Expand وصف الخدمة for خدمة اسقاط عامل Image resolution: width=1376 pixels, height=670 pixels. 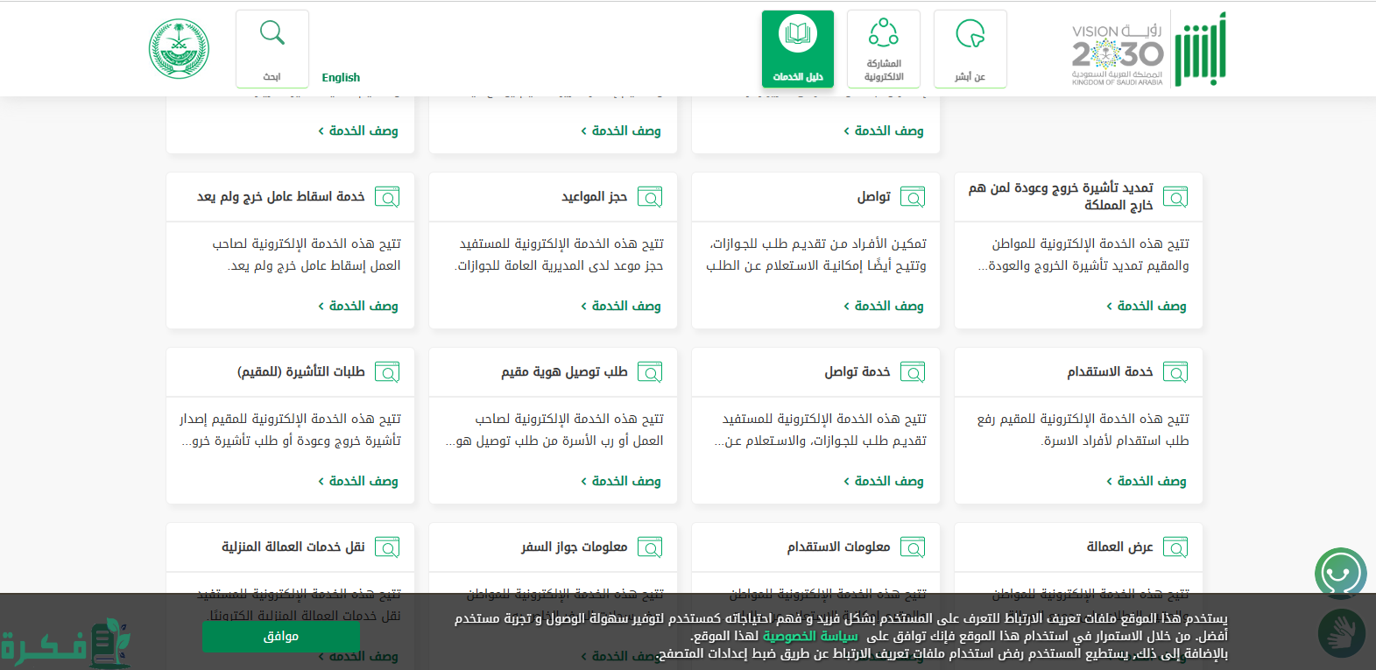coord(358,306)
